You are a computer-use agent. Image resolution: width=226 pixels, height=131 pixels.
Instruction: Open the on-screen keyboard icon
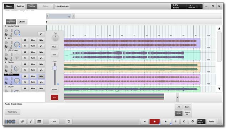tap(39, 121)
